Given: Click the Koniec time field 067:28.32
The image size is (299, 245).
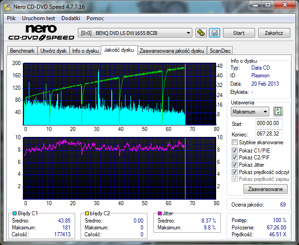Looking at the screenshot, I should 269,133.
